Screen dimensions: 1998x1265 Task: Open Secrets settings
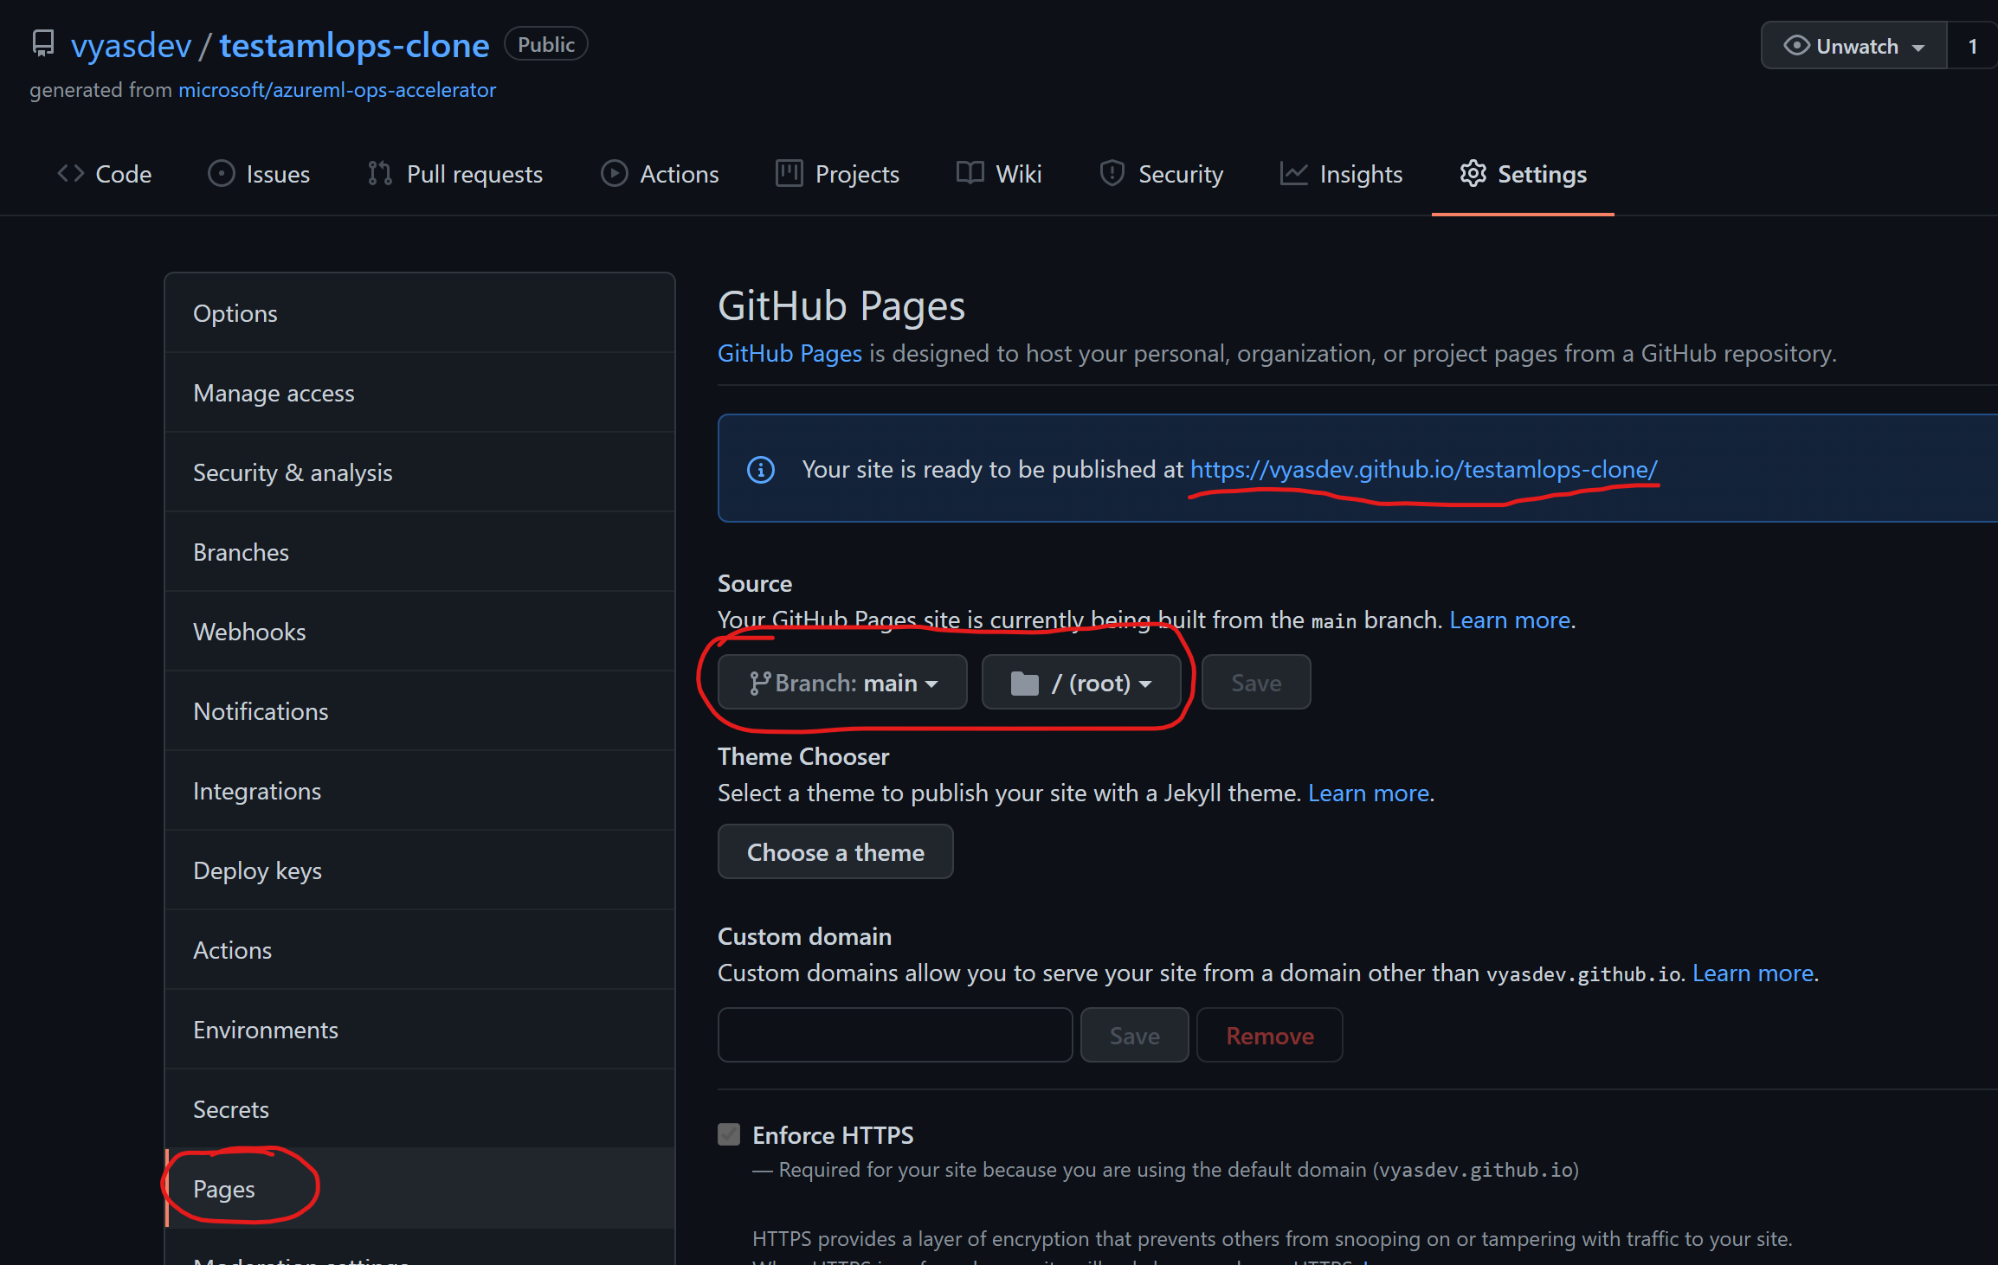(x=420, y=1109)
